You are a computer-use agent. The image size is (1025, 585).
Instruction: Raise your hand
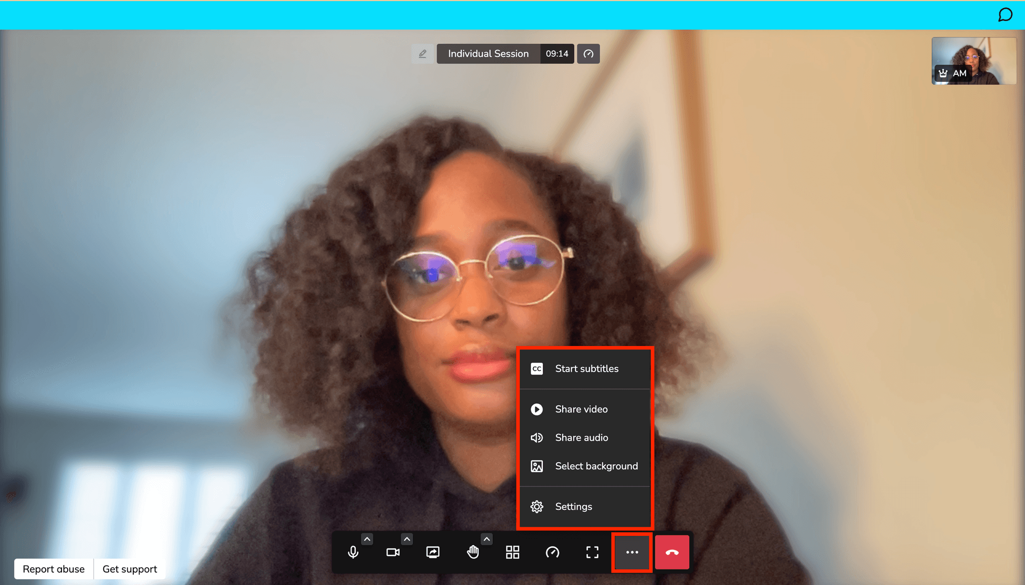473,552
